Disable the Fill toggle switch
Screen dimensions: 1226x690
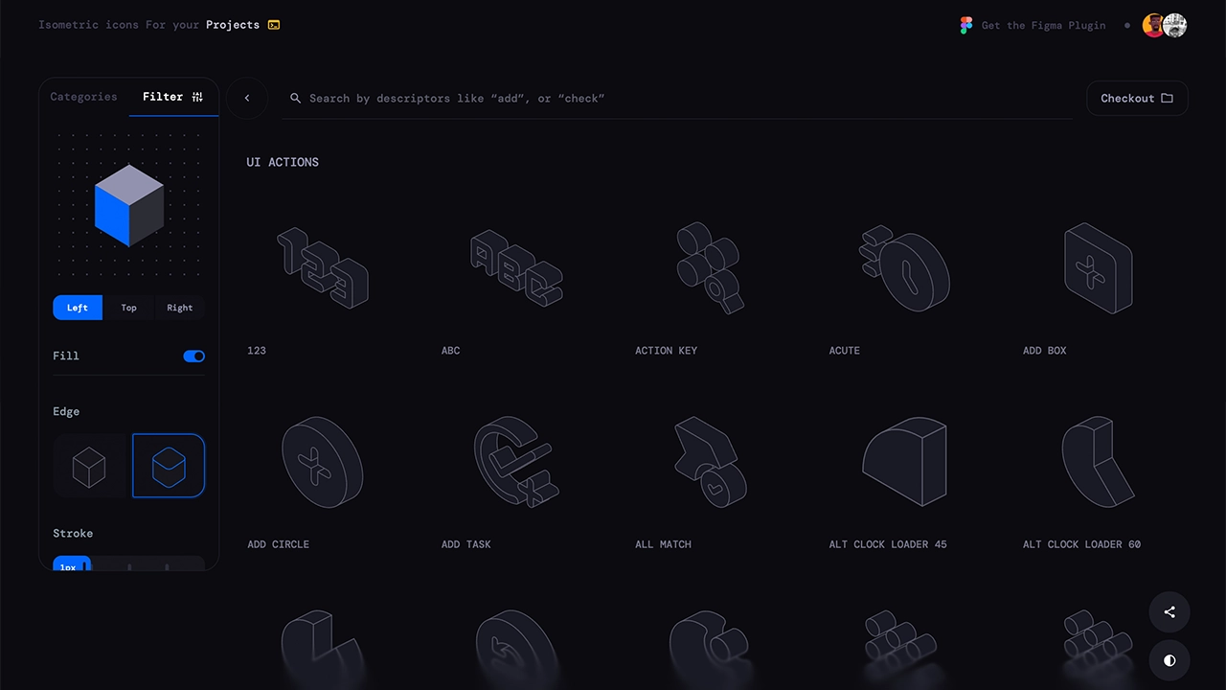193,356
